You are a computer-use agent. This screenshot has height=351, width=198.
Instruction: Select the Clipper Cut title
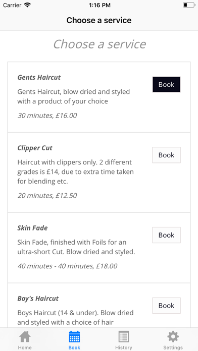pyautogui.click(x=35, y=148)
